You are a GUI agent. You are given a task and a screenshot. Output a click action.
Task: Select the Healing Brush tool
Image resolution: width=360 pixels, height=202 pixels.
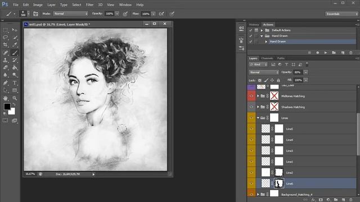click(x=6, y=53)
